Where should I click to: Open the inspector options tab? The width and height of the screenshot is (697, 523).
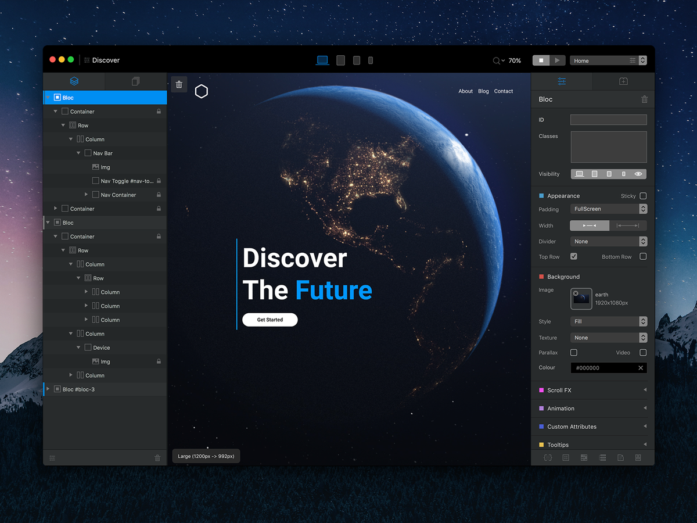point(562,81)
